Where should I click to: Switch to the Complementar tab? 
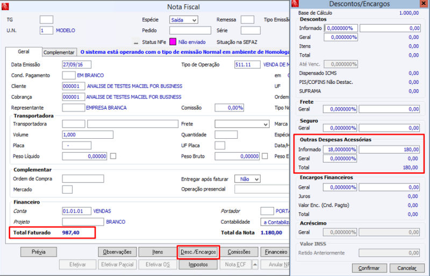point(59,52)
